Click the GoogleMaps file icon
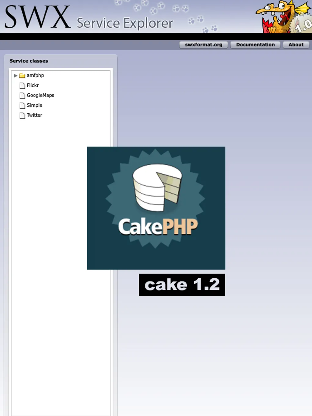312x416 pixels. [22, 95]
